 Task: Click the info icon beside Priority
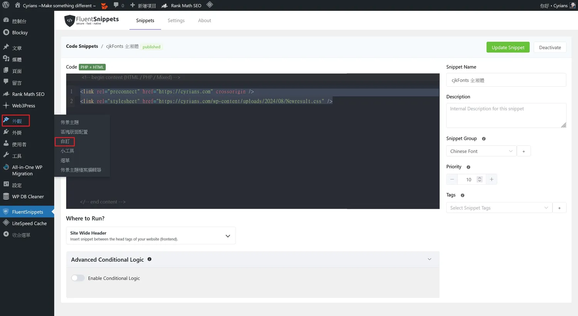click(x=468, y=167)
